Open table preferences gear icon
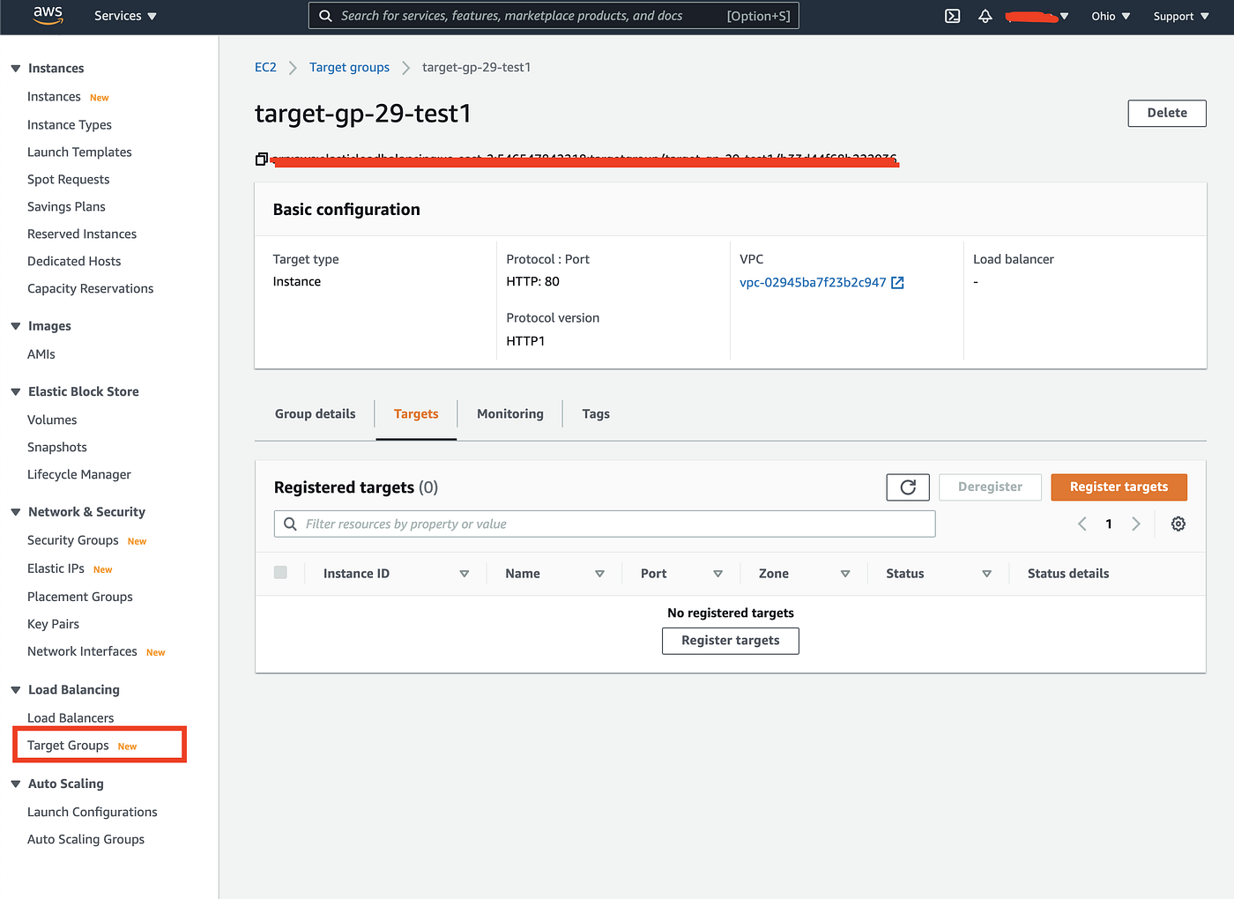The image size is (1234, 899). 1178,524
